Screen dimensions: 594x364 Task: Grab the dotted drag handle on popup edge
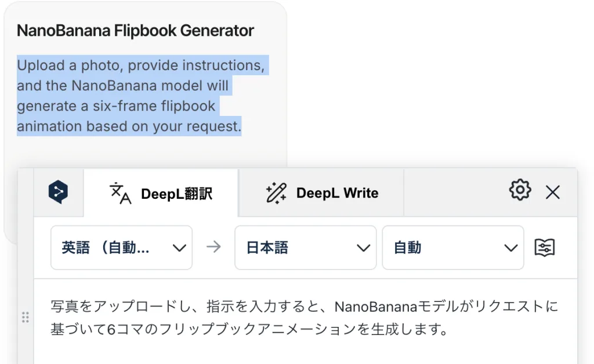(x=25, y=317)
